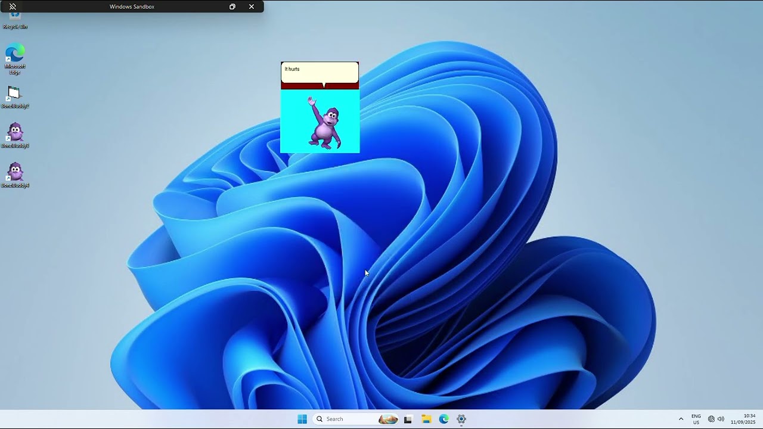Open Task View from the taskbar
Screen dimensions: 763x429
(x=408, y=419)
